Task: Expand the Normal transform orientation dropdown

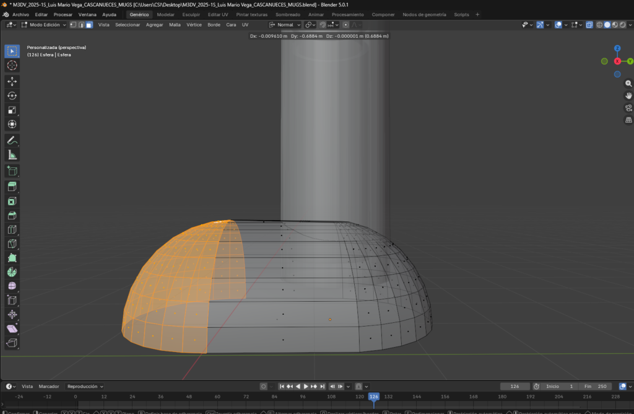Action: [x=285, y=25]
